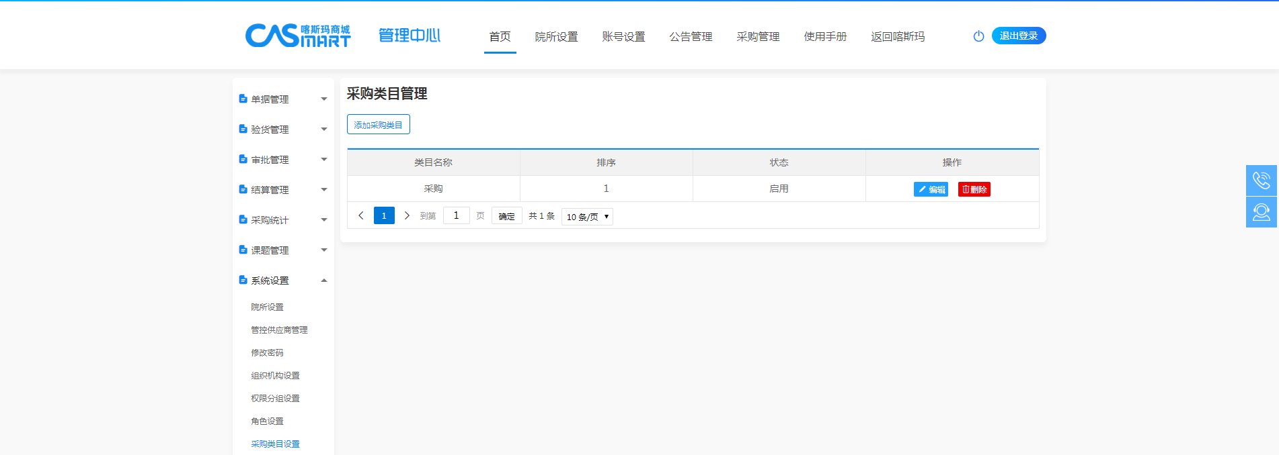1279x455 pixels.
Task: Open the 采购管理 top navigation item
Action: click(758, 37)
